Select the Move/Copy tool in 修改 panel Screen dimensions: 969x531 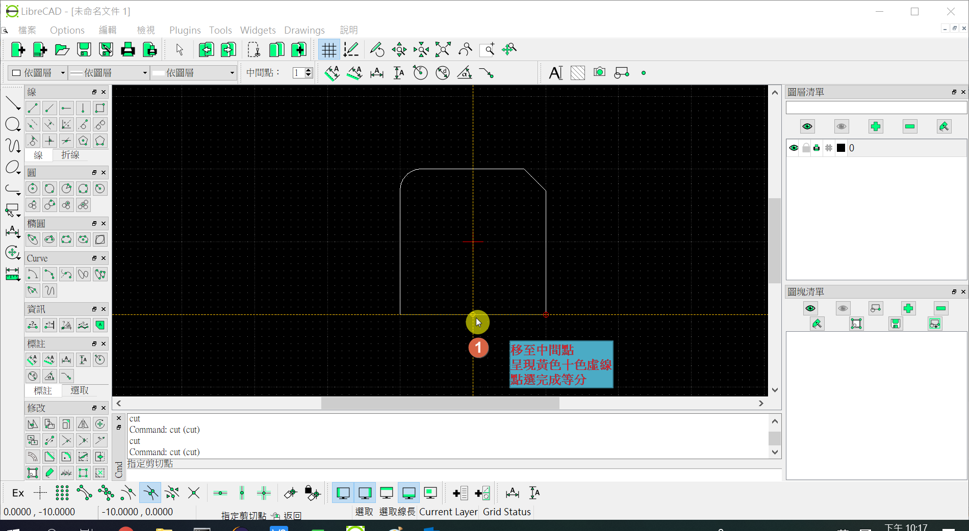pos(33,424)
